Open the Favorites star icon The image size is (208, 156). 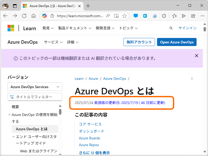click(x=174, y=16)
